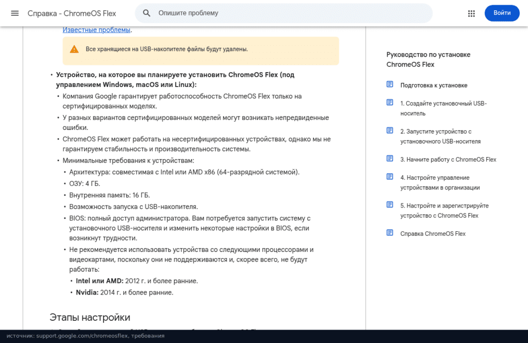
Task: Open step 1 Создайте установочный USB-носитель
Action: tap(443, 108)
